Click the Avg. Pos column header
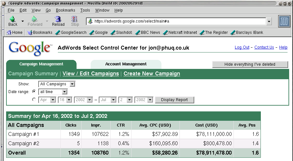Viewport: 293px width, 161px height. pos(247,125)
